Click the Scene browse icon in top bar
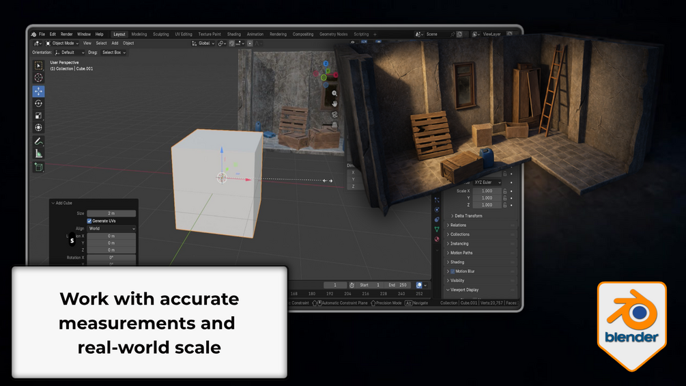The width and height of the screenshot is (686, 386). [418, 34]
